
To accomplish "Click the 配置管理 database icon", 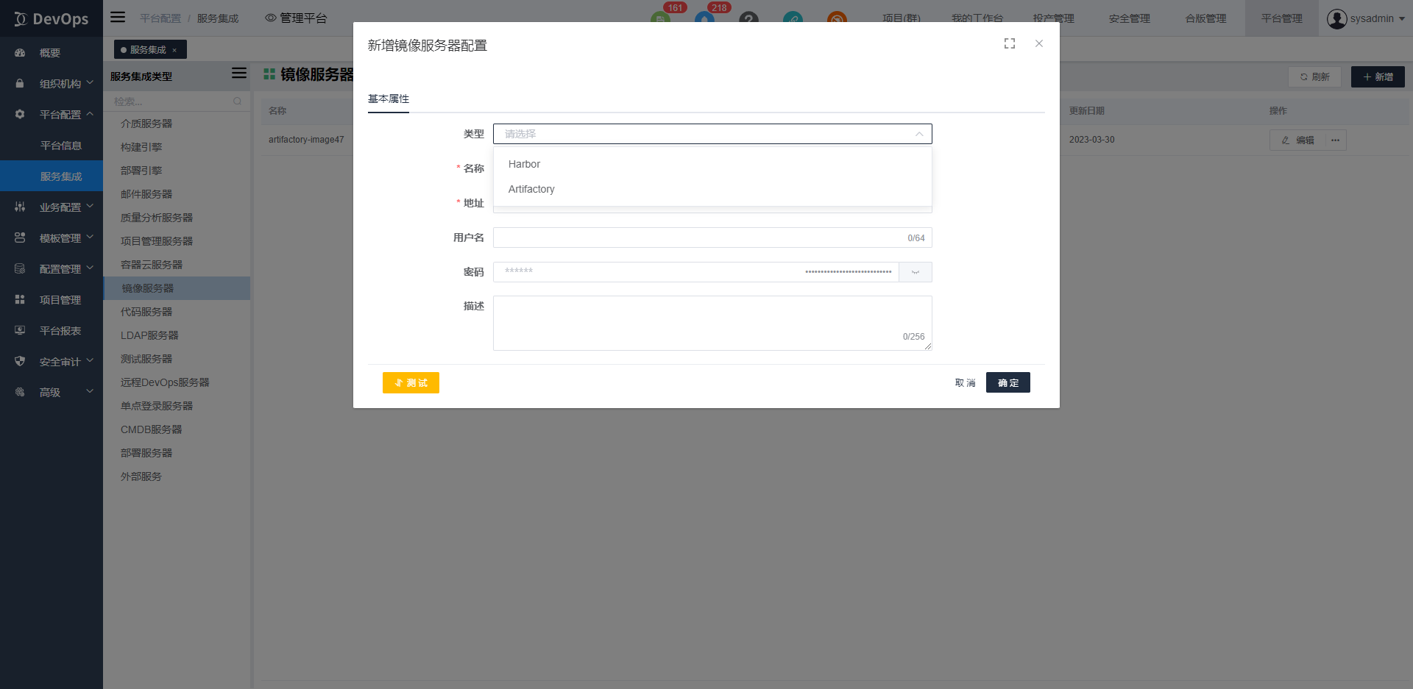I will (x=20, y=269).
